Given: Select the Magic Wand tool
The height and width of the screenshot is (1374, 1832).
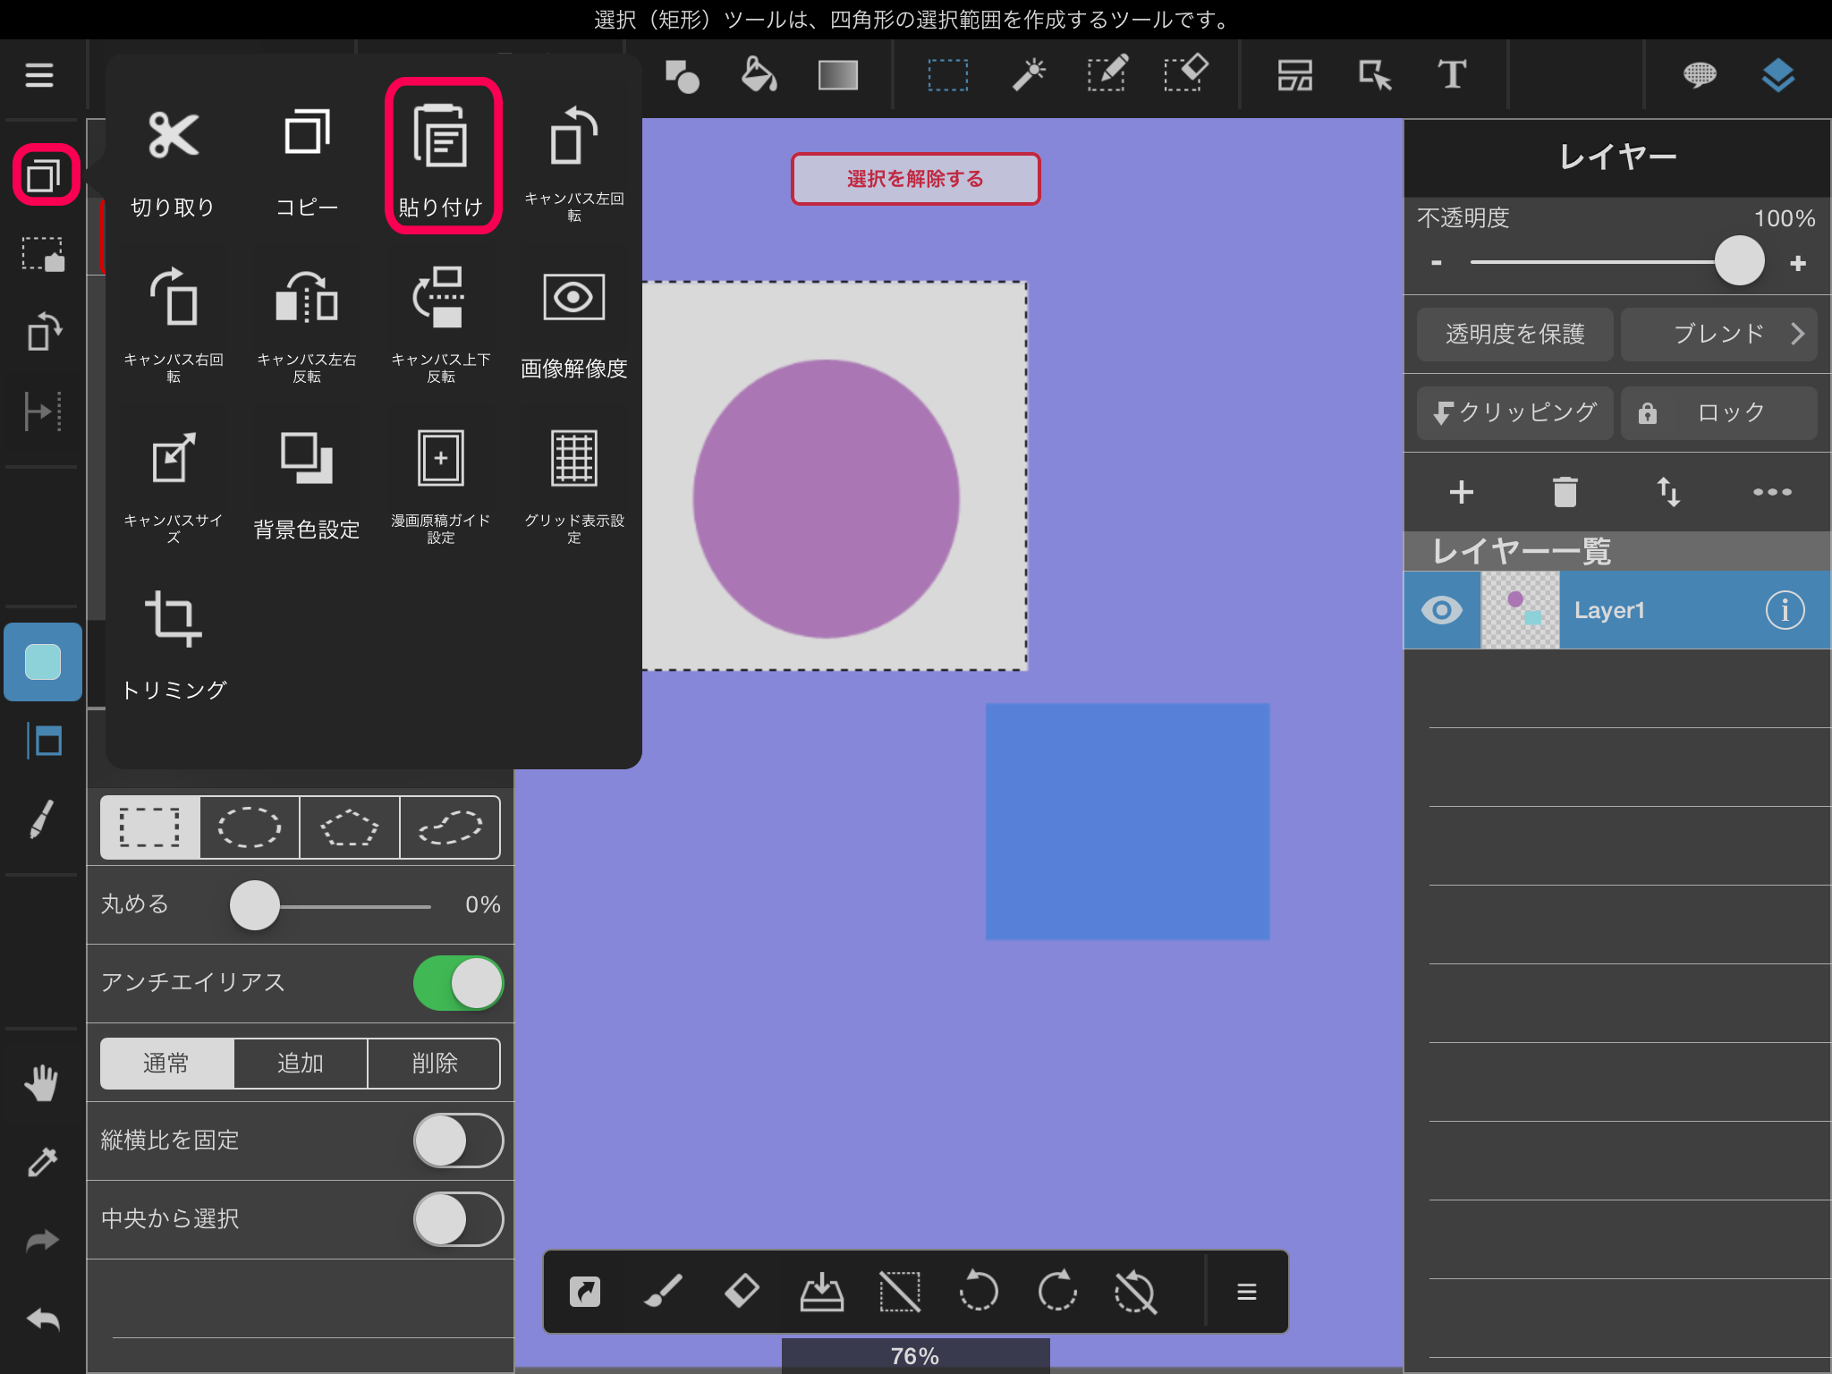Looking at the screenshot, I should point(1029,76).
